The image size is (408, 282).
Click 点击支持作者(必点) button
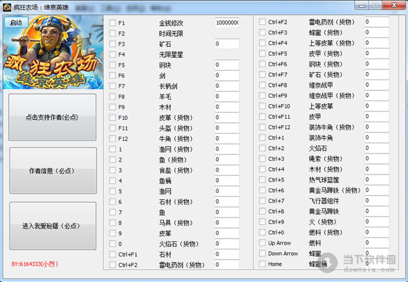(52, 118)
